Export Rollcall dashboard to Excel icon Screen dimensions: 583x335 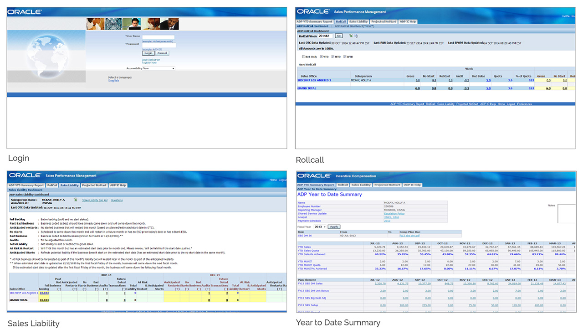(x=351, y=36)
